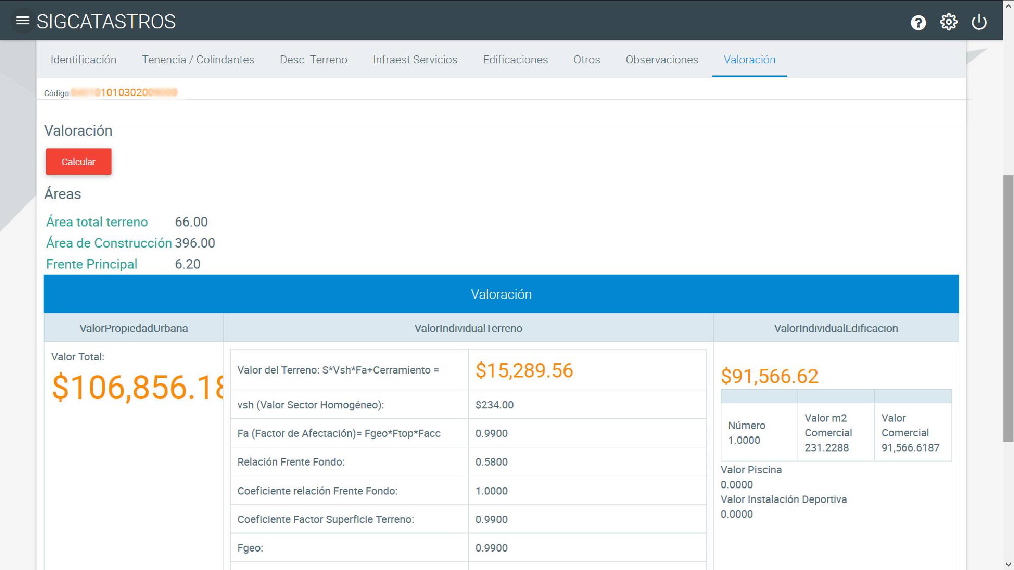This screenshot has height=570, width=1014.
Task: Select the Infraest Servicios tab
Action: point(415,59)
